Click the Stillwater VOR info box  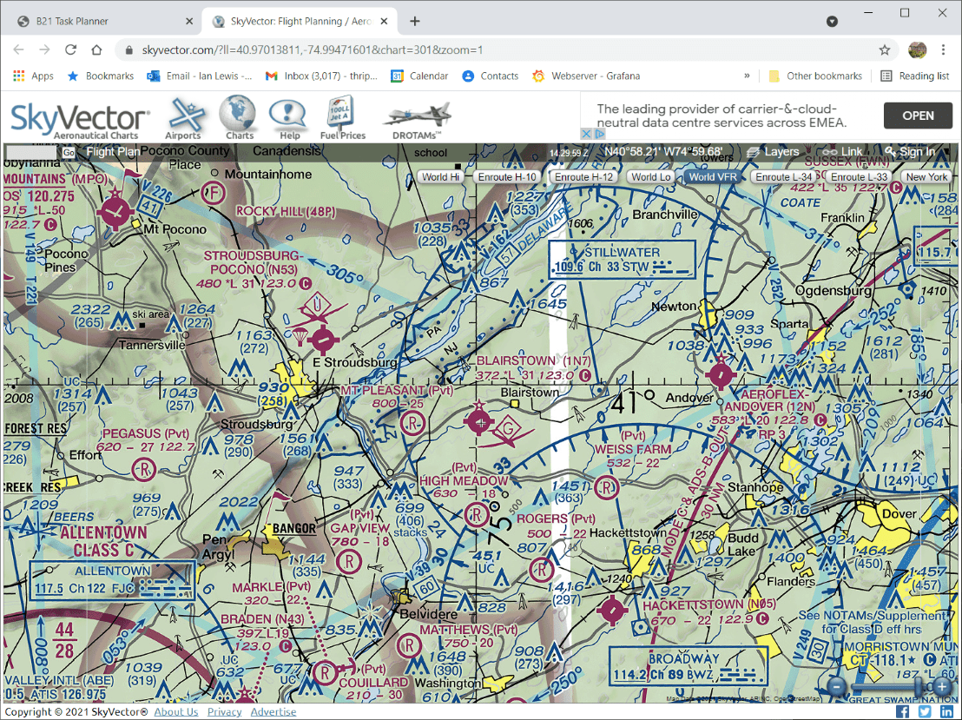[x=623, y=260]
